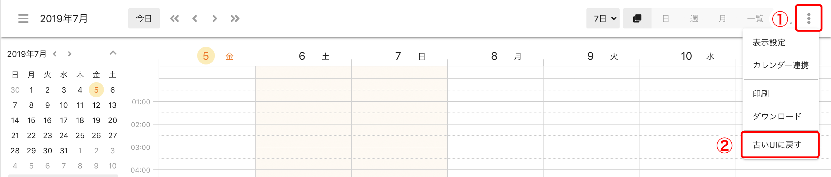The width and height of the screenshot is (831, 177).
Task: Select July 17 in mini calendar
Action: 64,120
